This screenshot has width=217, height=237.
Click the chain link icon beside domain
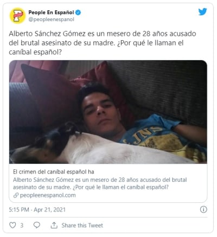click(x=16, y=195)
